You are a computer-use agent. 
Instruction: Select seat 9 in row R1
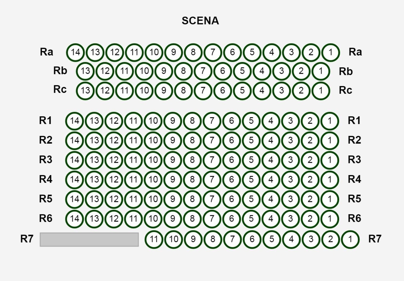click(173, 121)
